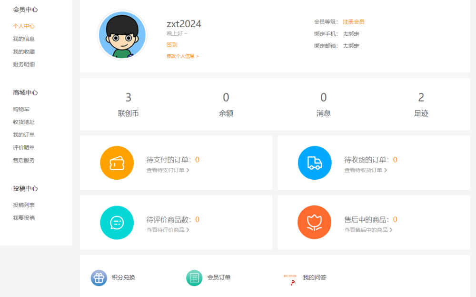Open 我的信息 in the sidebar
The width and height of the screenshot is (476, 297).
click(24, 39)
